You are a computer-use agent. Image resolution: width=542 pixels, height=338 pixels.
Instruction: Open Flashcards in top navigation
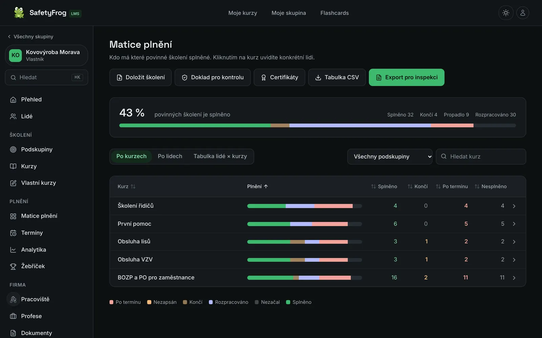pyautogui.click(x=335, y=13)
